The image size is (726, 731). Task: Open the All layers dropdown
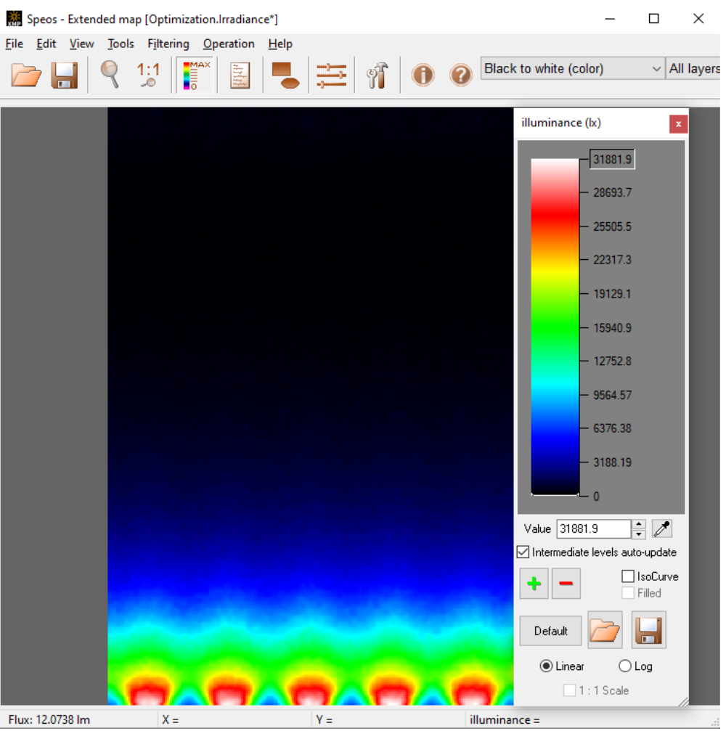click(693, 69)
